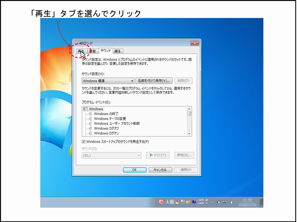Open the Windows 標準 sound scheme dropdown
This screenshot has height=222, width=297.
tap(108, 81)
